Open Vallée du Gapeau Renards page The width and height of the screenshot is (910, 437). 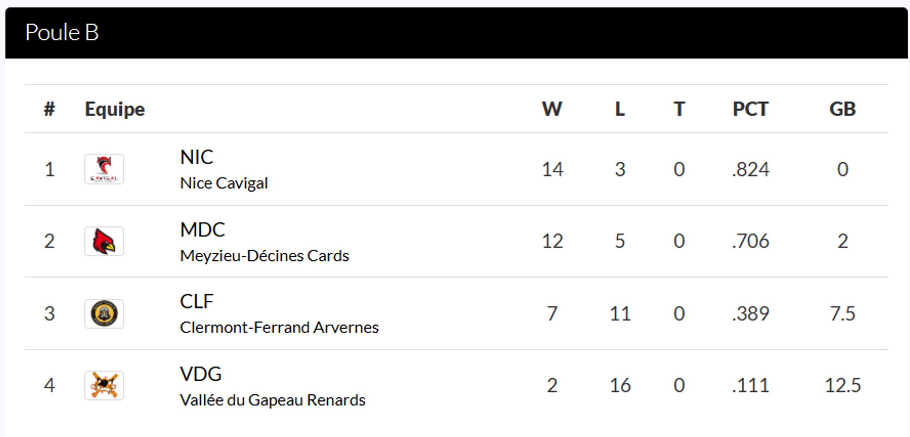(273, 400)
